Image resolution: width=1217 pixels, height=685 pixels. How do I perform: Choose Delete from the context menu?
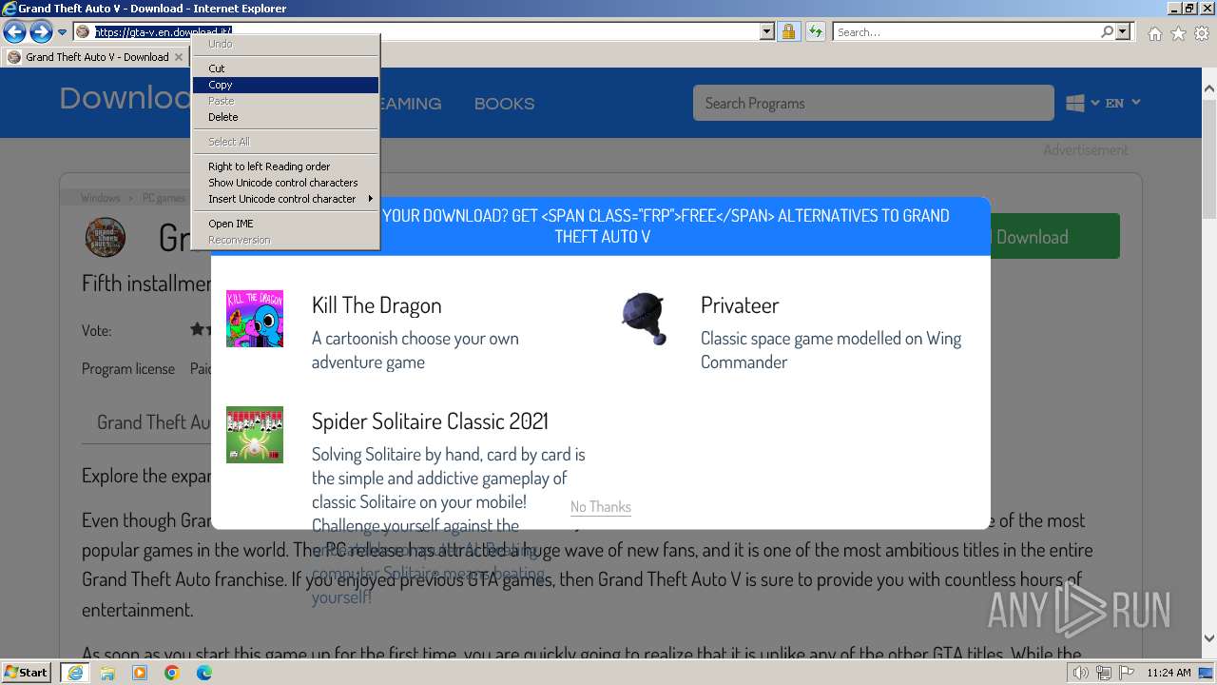[285, 117]
